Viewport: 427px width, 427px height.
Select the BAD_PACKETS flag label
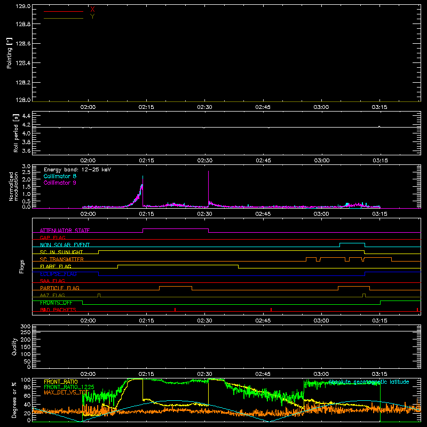[58, 310]
